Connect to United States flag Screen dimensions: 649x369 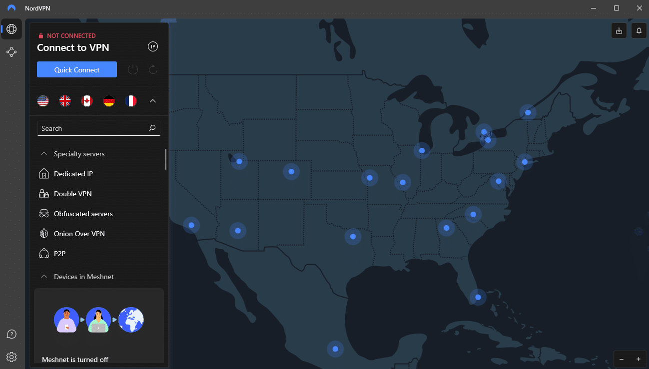pyautogui.click(x=43, y=101)
